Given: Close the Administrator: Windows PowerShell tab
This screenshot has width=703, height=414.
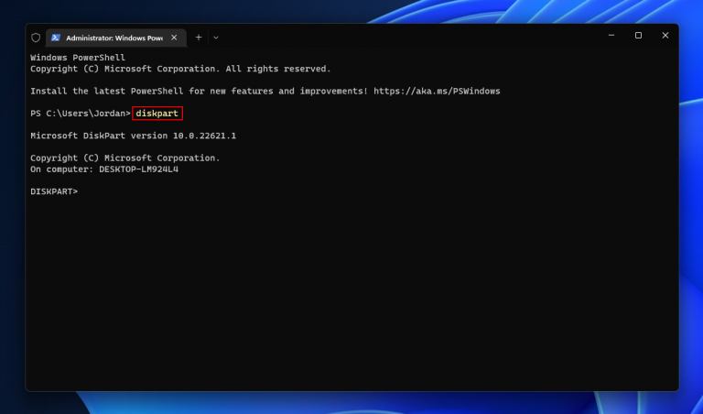Looking at the screenshot, I should tap(174, 38).
